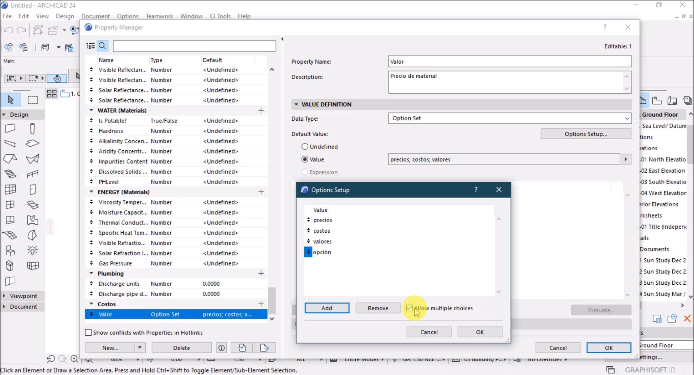Image resolution: width=694 pixels, height=375 pixels.
Task: Click the import properties icon button
Action: pyautogui.click(x=242, y=348)
